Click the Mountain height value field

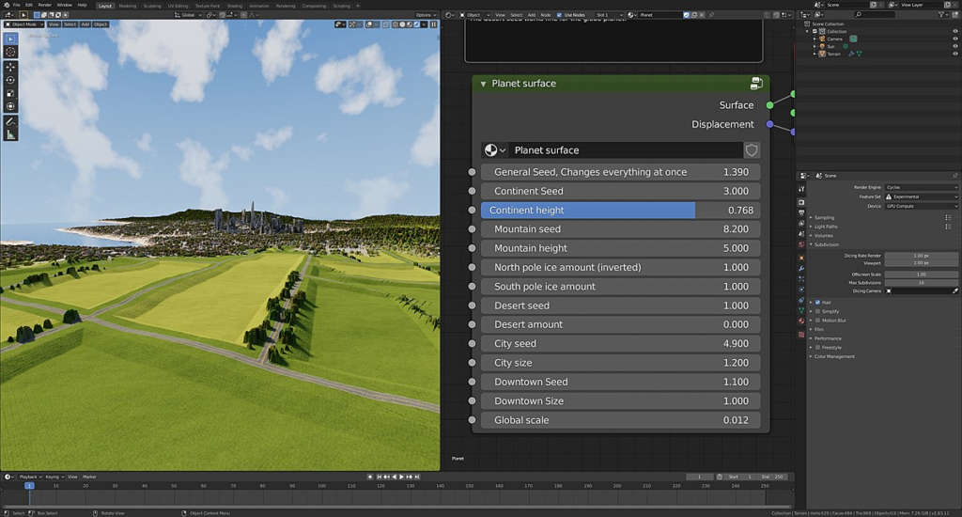click(x=620, y=248)
